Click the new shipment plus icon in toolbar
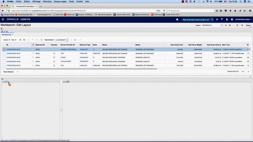The image size is (253, 142). coord(20,40)
